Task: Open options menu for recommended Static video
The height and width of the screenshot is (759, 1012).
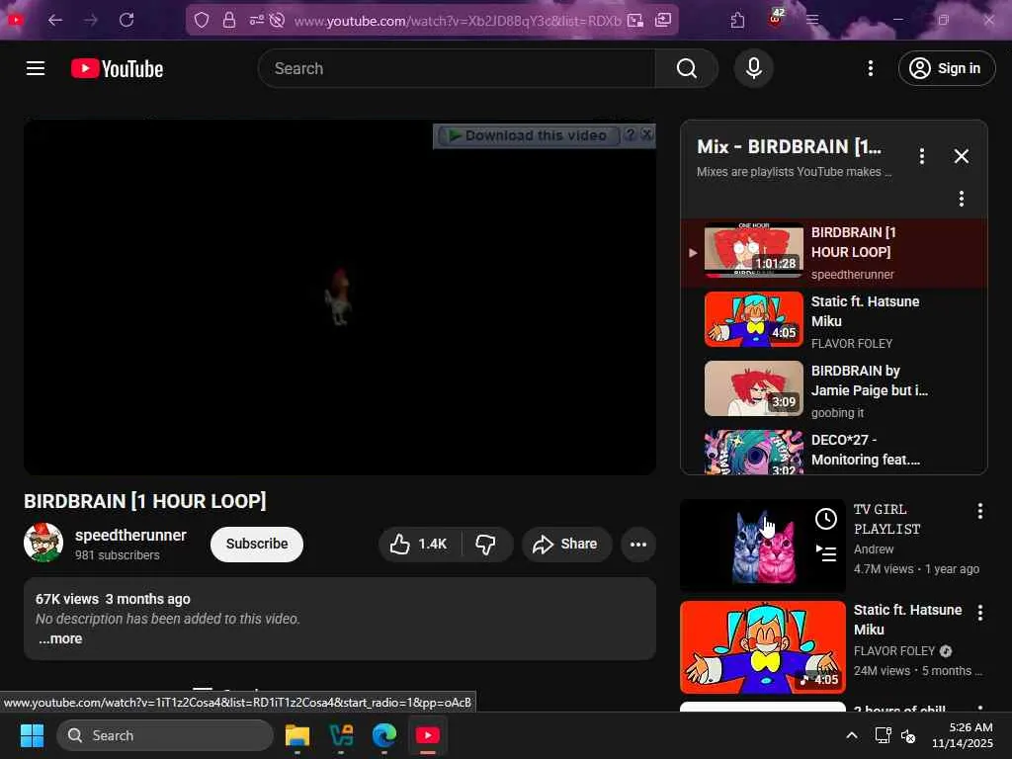Action: pyautogui.click(x=979, y=613)
